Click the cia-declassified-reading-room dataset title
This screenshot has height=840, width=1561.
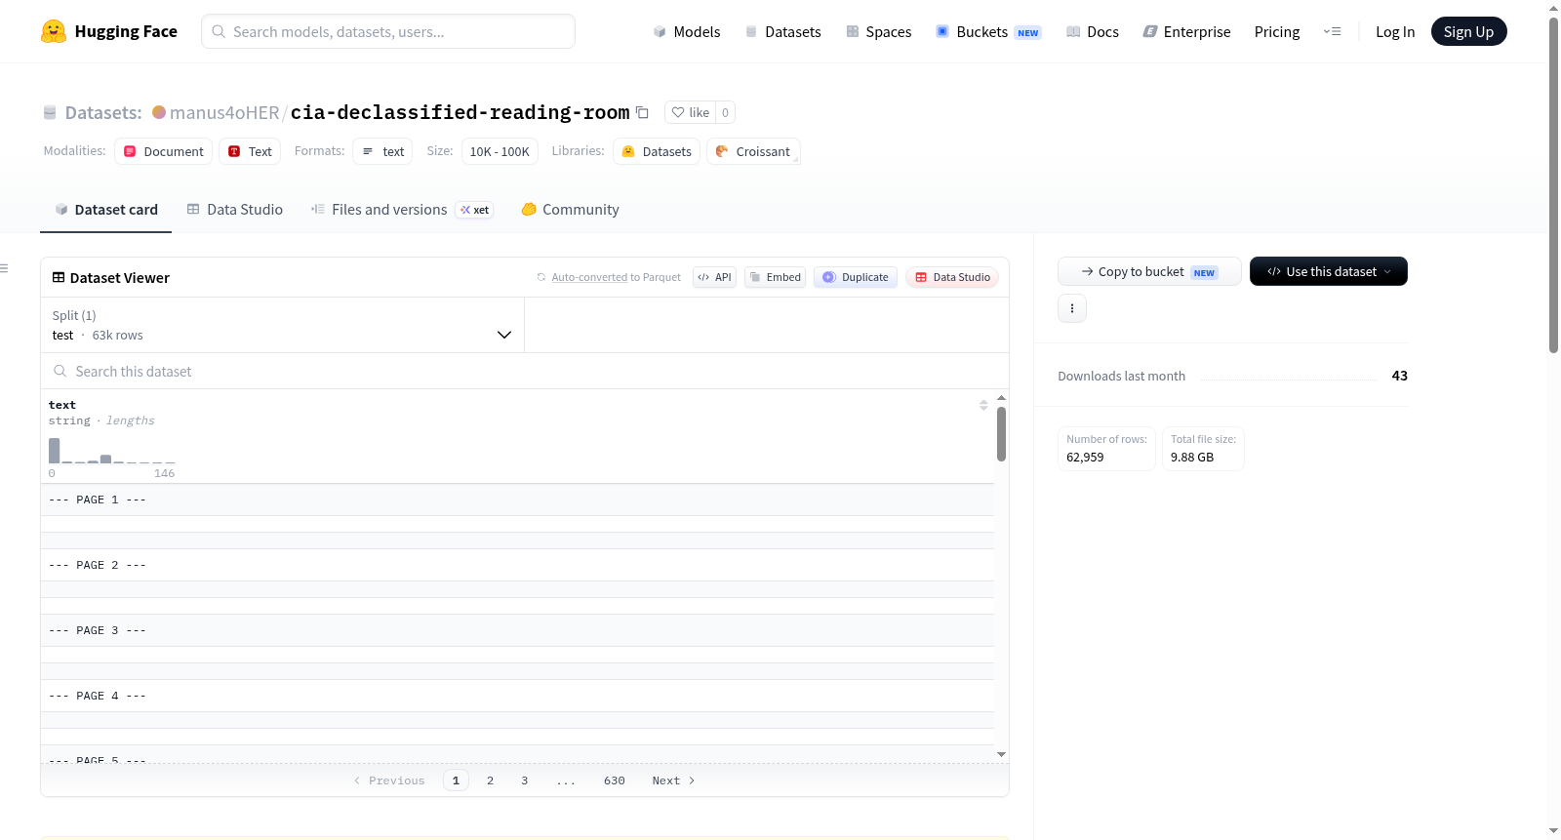460,112
